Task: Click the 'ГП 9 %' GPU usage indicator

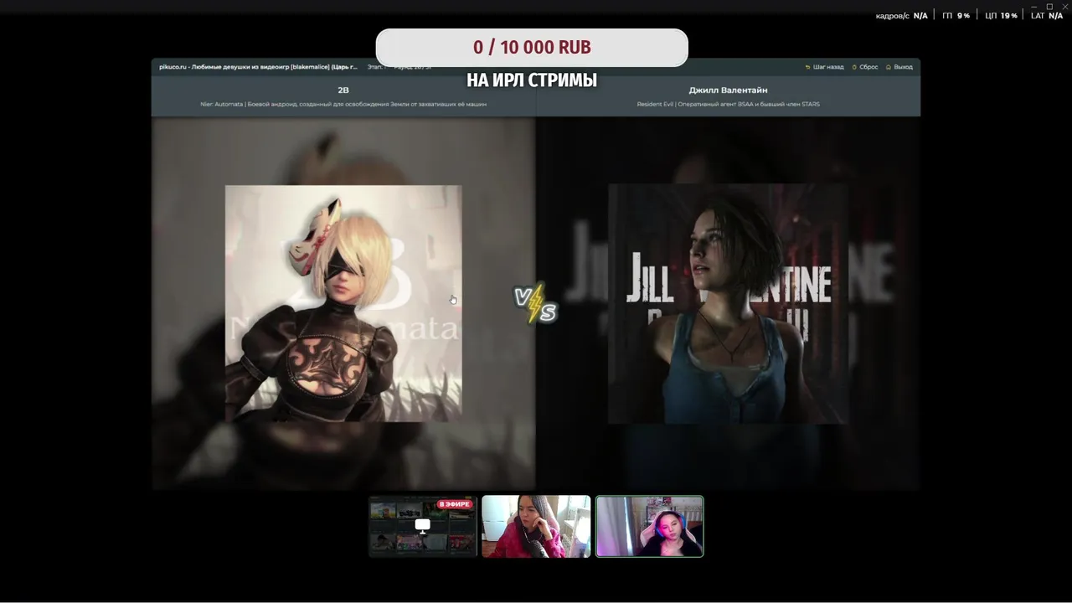Action: pyautogui.click(x=956, y=16)
